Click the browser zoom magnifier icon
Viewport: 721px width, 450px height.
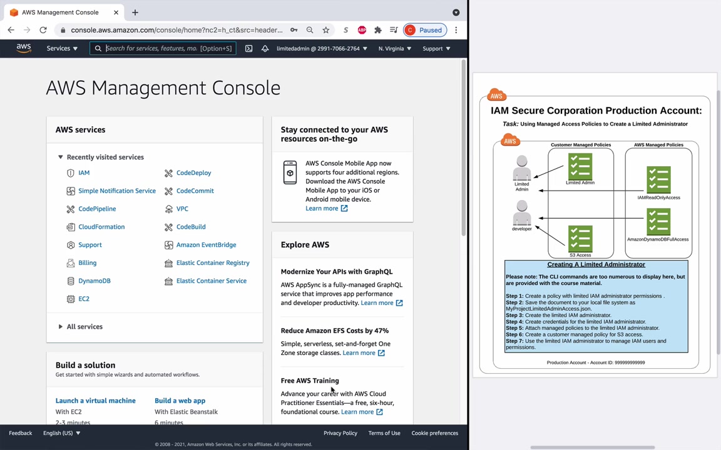tap(310, 30)
